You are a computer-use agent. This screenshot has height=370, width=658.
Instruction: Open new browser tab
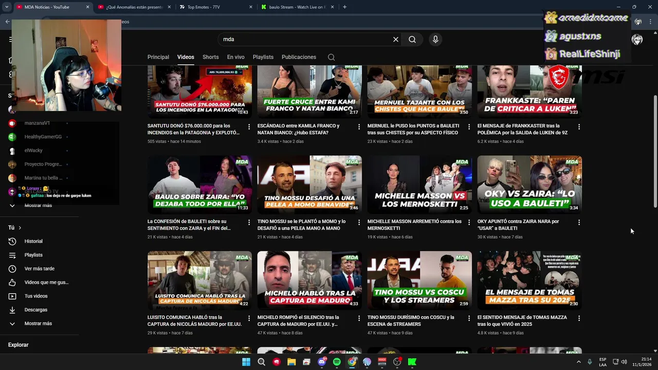pos(344,7)
